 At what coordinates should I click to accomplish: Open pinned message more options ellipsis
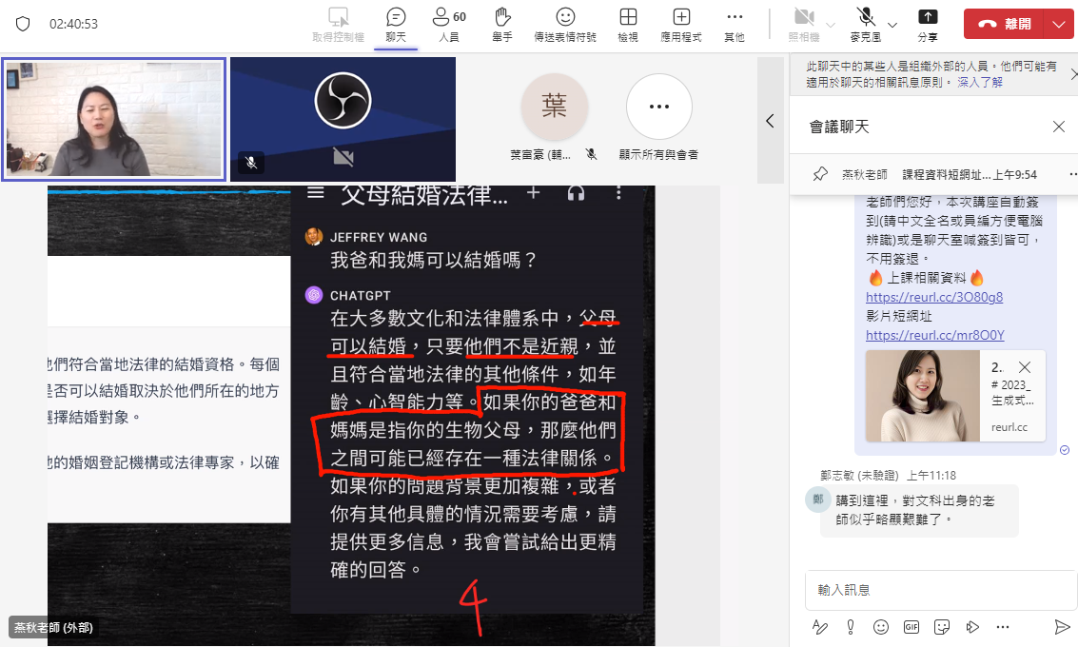pos(1072,175)
